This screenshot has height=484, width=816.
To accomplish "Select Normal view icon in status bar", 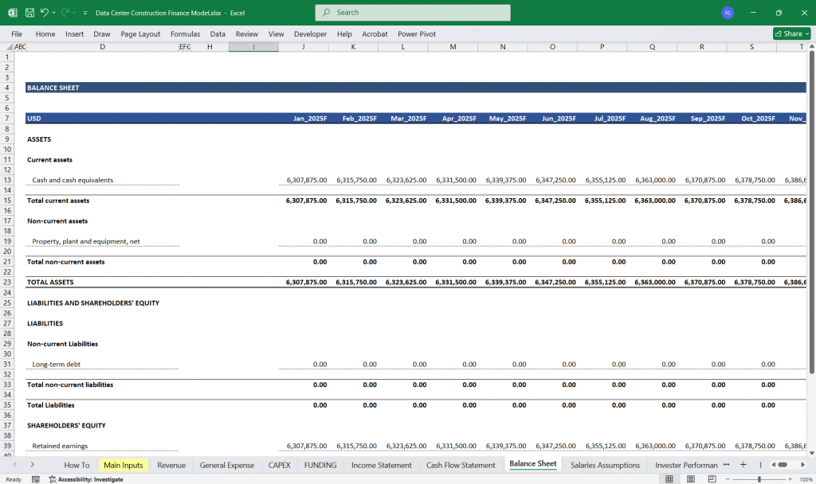I will [x=668, y=478].
